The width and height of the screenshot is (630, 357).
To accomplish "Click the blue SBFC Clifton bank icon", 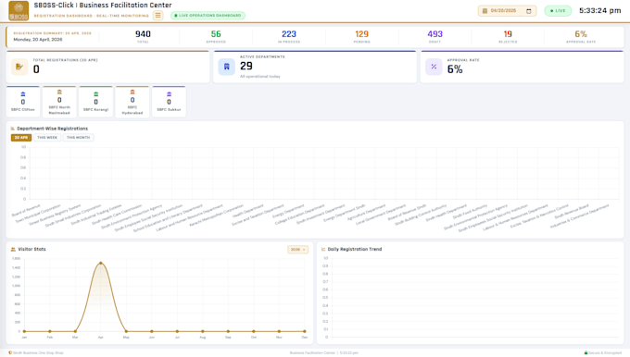I will coord(23,93).
